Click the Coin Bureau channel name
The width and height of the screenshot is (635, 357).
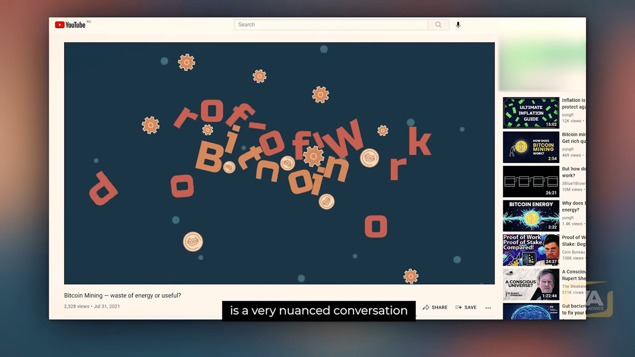point(573,252)
